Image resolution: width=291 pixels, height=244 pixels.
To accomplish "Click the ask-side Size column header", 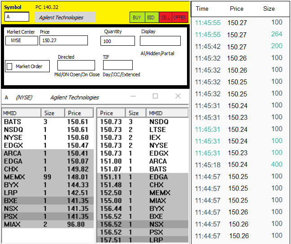I will click(x=136, y=113).
